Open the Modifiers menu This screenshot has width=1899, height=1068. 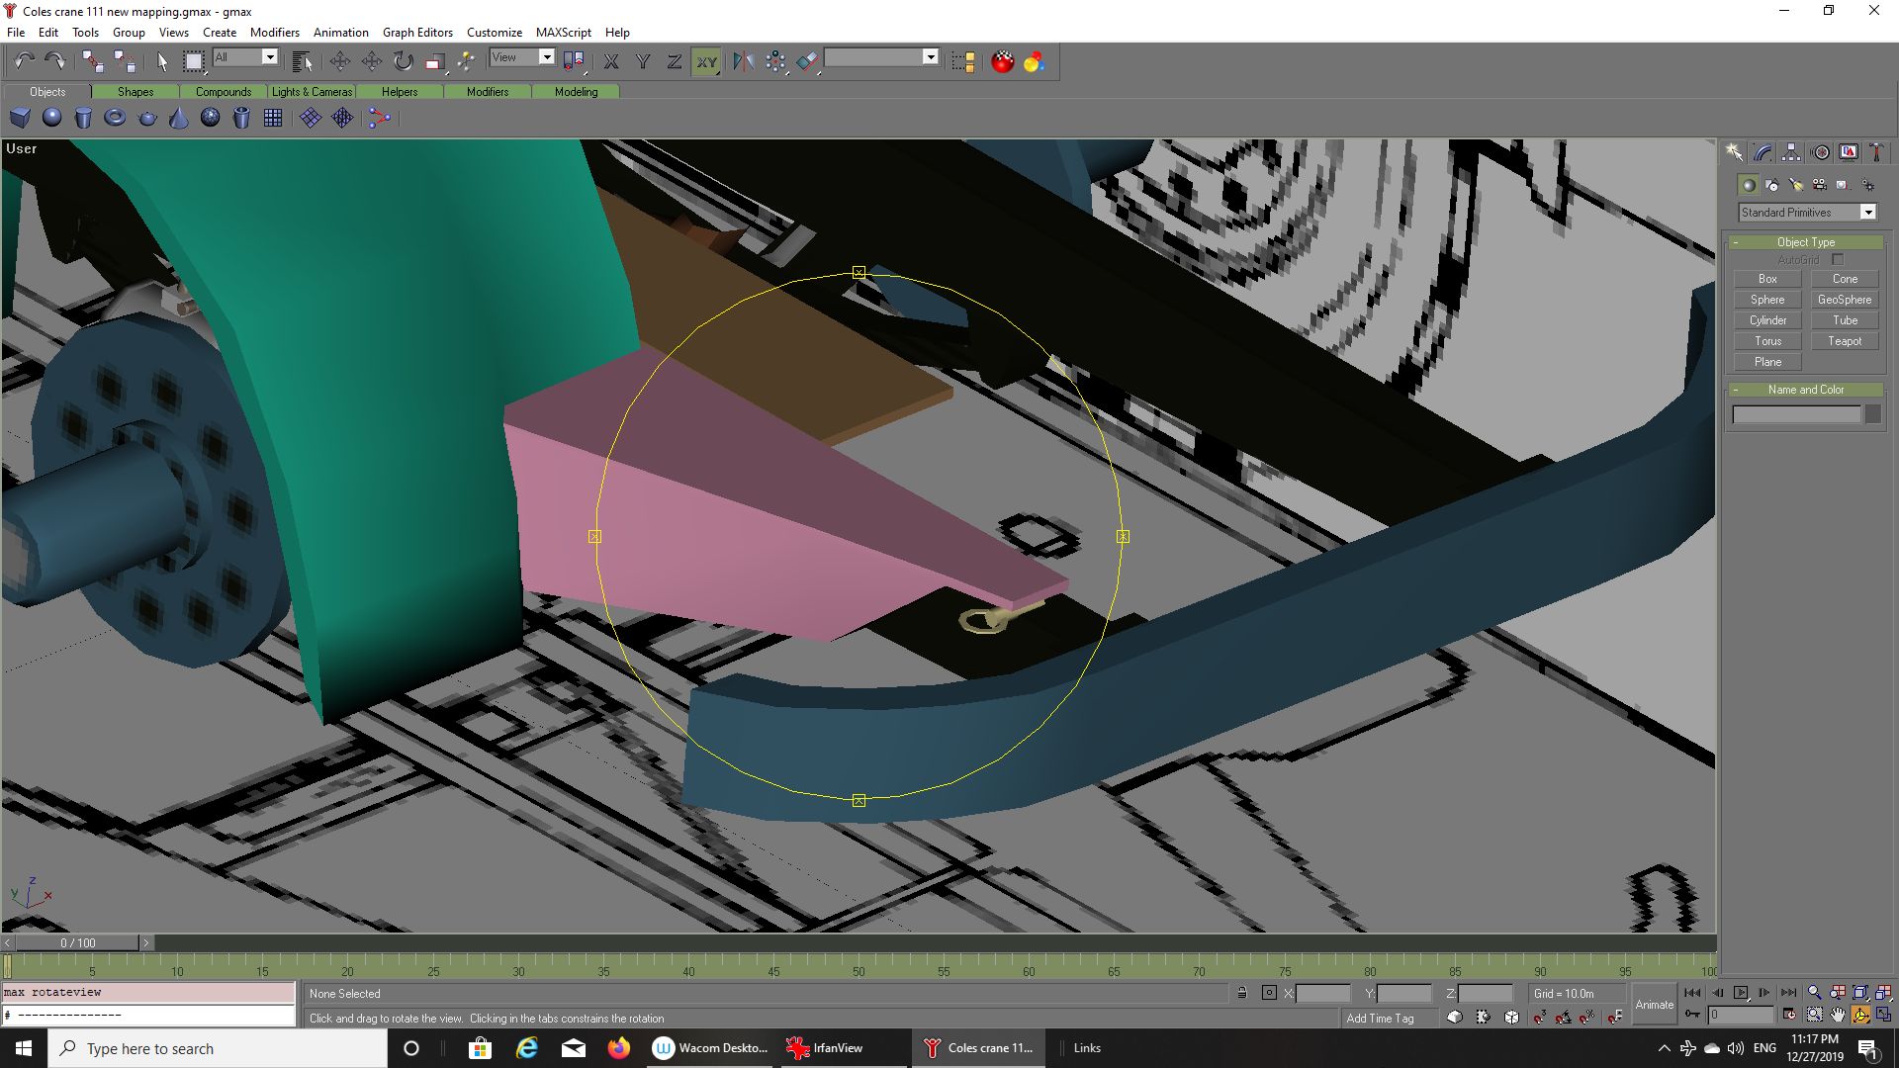(x=274, y=32)
